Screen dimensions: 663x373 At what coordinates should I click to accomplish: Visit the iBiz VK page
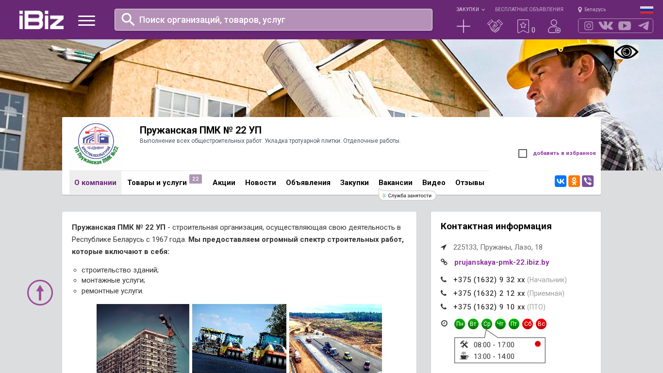(x=606, y=26)
